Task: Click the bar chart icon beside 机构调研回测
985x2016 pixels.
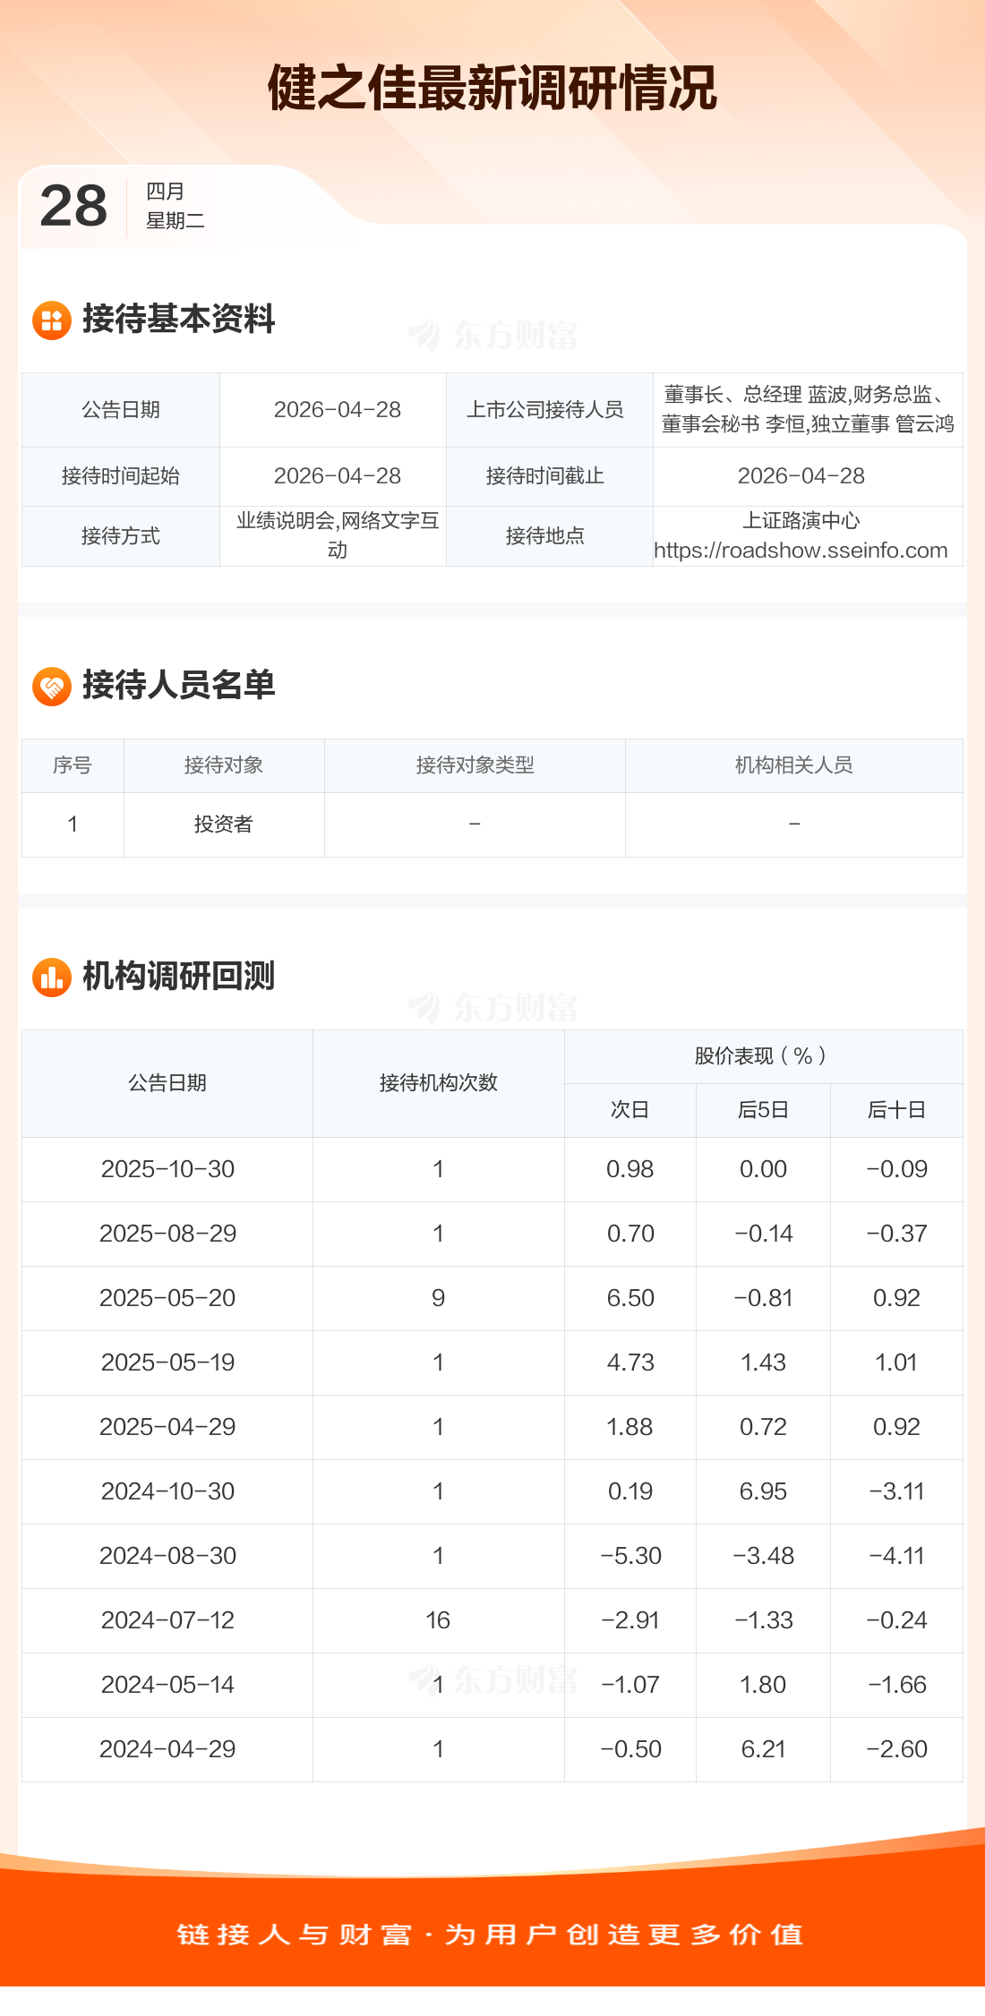Action: [52, 978]
